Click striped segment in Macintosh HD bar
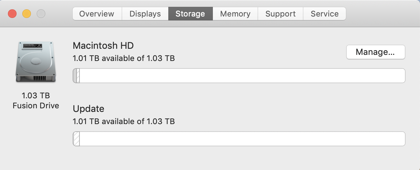Image resolution: width=420 pixels, height=170 pixels. pyautogui.click(x=78, y=76)
